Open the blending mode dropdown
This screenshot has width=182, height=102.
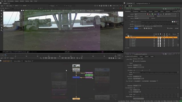(x=158, y=26)
